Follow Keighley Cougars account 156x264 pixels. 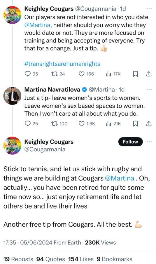coord(130,142)
